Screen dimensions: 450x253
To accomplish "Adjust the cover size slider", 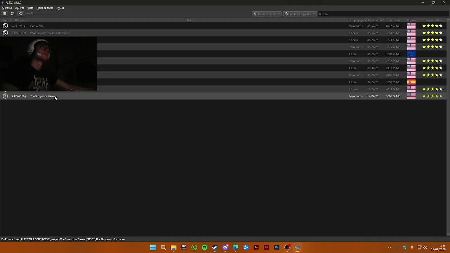I will pyautogui.click(x=39, y=14).
